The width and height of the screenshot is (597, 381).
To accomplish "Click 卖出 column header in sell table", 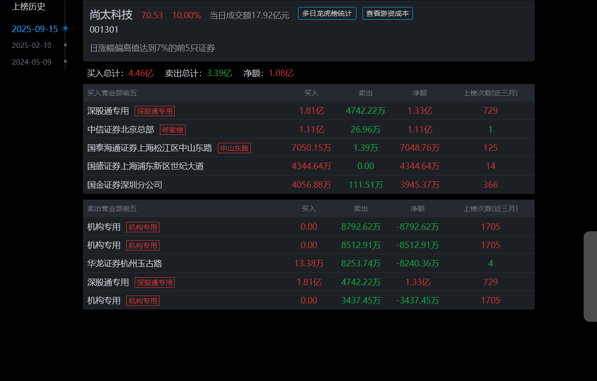I will tap(361, 209).
